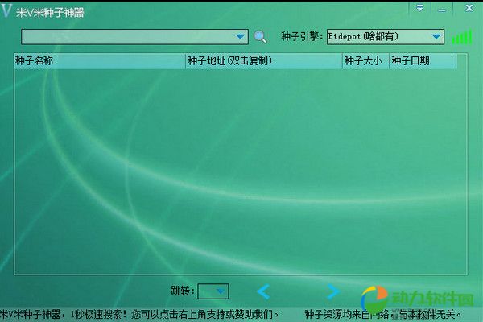This screenshot has height=322, width=483.
Task: Go to previous page with left arrow
Action: click(263, 291)
